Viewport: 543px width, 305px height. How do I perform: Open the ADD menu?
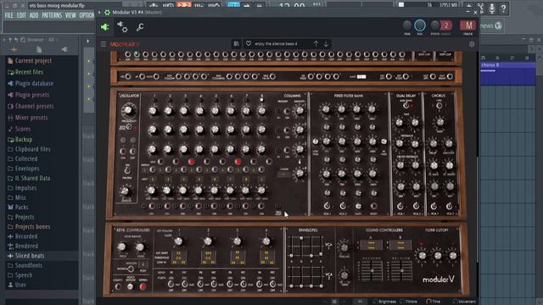[x=34, y=15]
